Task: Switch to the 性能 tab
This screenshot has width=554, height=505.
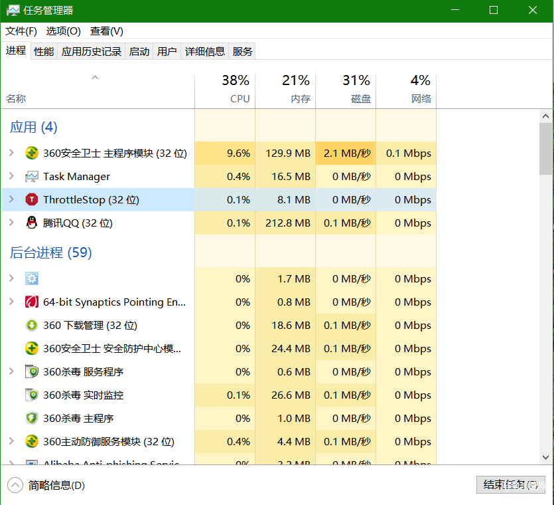Action: click(44, 52)
